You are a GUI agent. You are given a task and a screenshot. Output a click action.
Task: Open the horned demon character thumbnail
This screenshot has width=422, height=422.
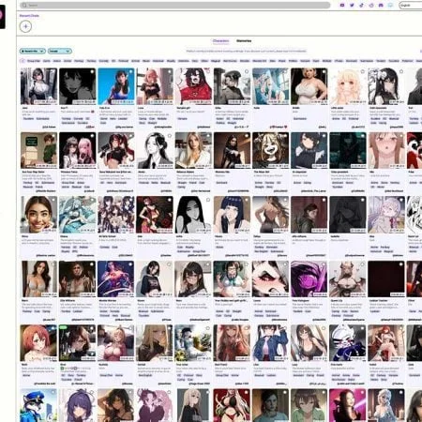pyautogui.click(x=348, y=279)
